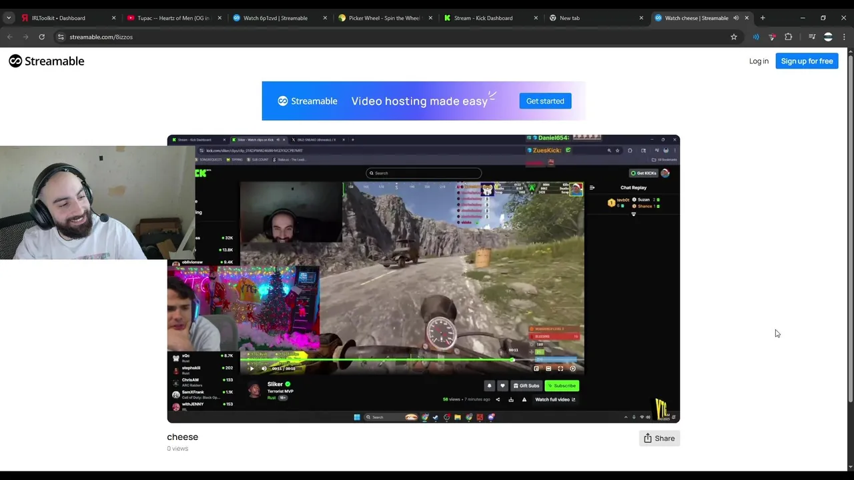This screenshot has width=854, height=480.
Task: Click the heart follow icon in the video
Action: 502,385
